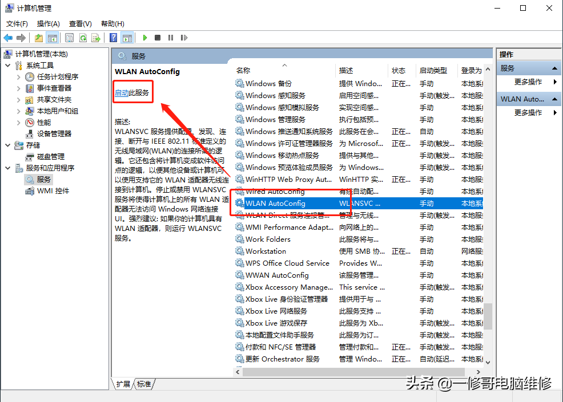Sort services by 描述 column header
563x402 pixels.
(363, 70)
